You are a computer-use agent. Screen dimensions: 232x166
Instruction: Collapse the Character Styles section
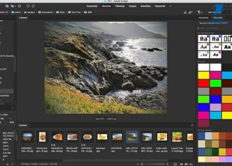coord(199,33)
